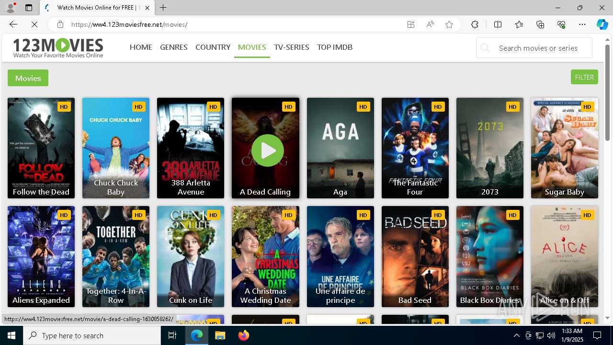Click the green Movies button
613x345 pixels.
(x=28, y=78)
